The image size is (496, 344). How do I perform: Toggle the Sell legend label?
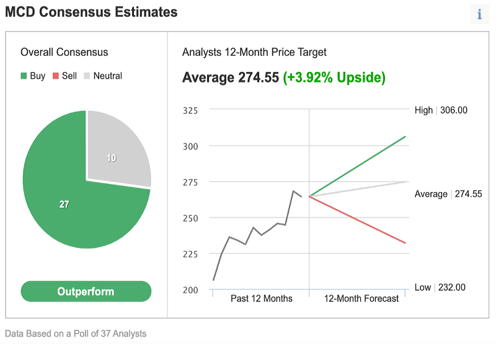tap(69, 76)
